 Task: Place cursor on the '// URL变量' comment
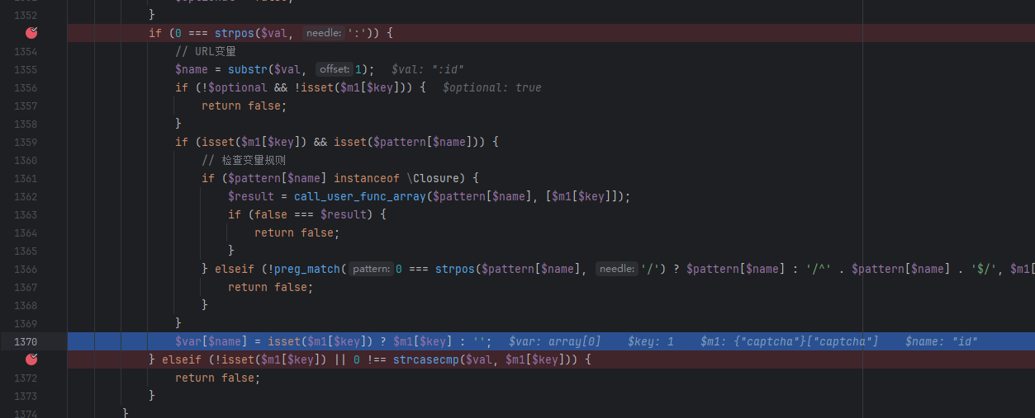[x=206, y=51]
